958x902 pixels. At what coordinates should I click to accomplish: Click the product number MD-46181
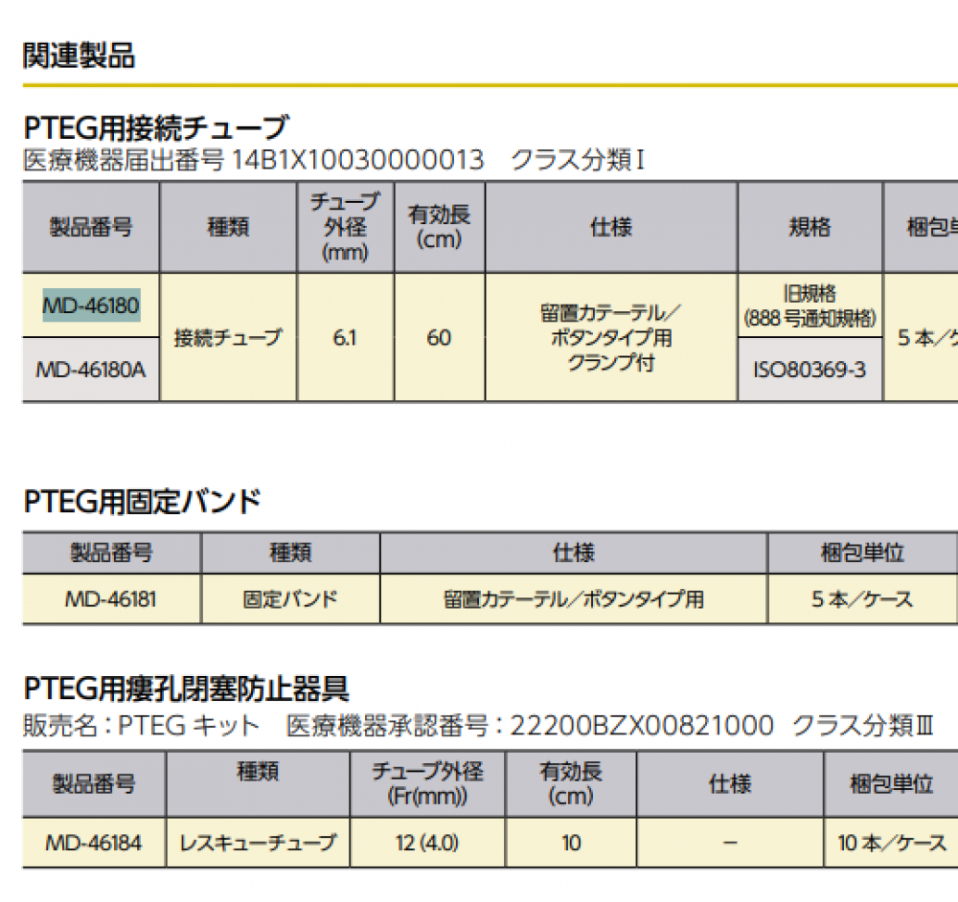(110, 599)
